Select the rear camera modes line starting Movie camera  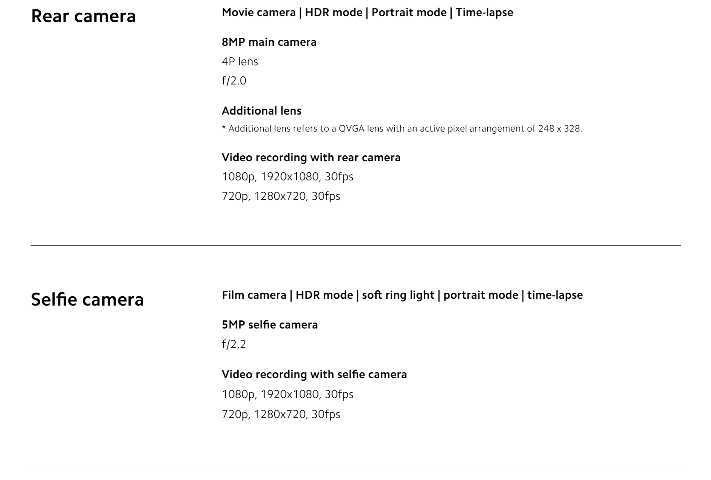(x=368, y=12)
